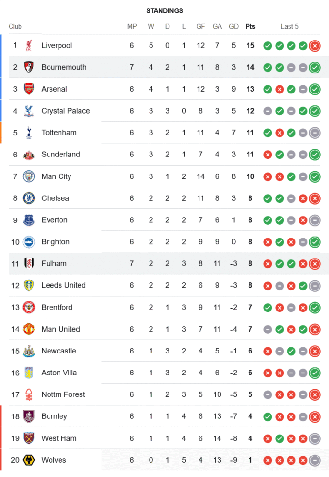Viewport: 329px width, 477px height.
Task: Click the Last 5 column header
Action: [x=289, y=27]
